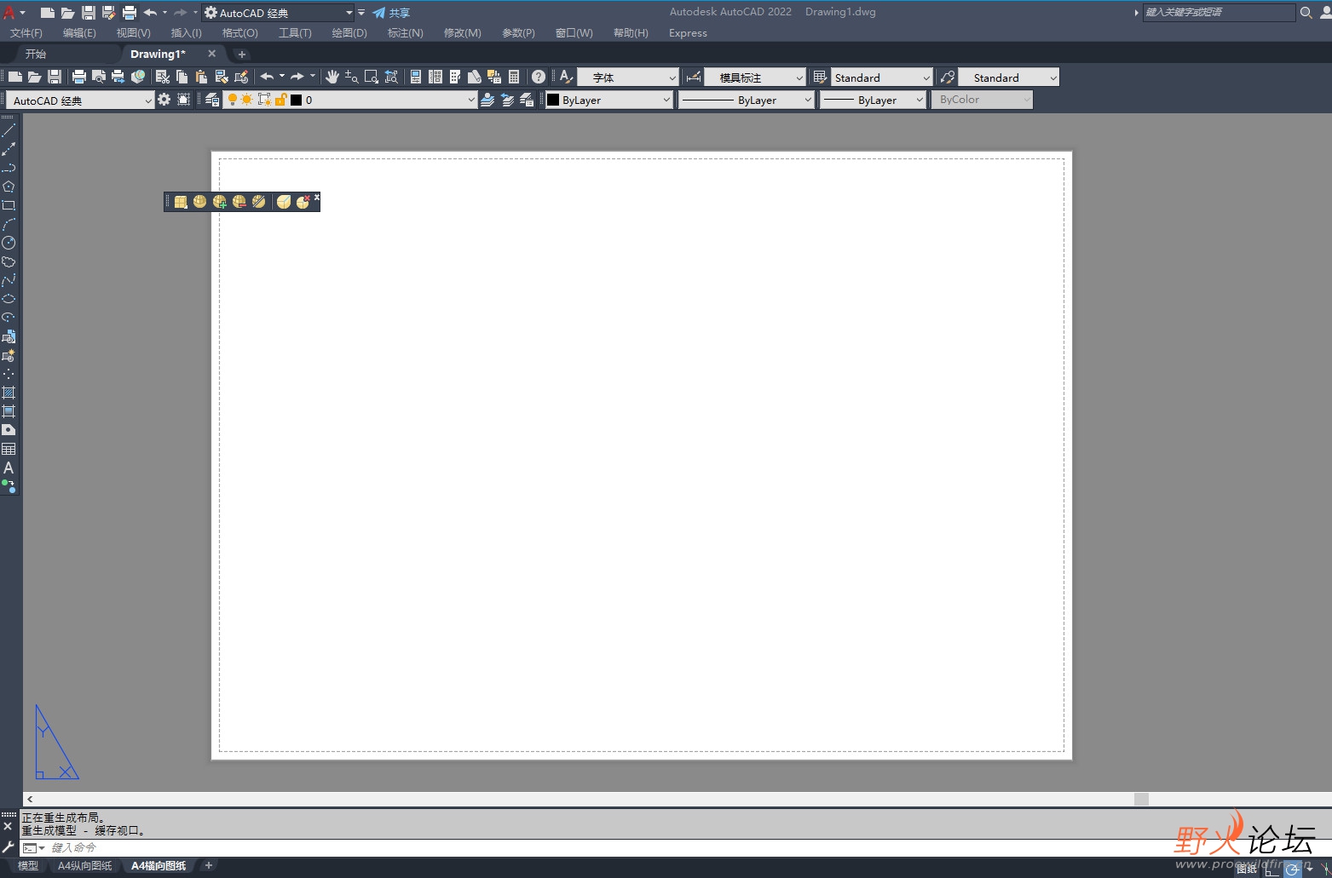Open the ByLayer linetype dropdown

pos(746,100)
